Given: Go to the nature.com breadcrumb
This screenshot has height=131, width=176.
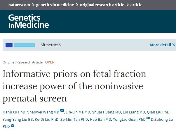Looking at the screenshot, I should click(18, 5).
